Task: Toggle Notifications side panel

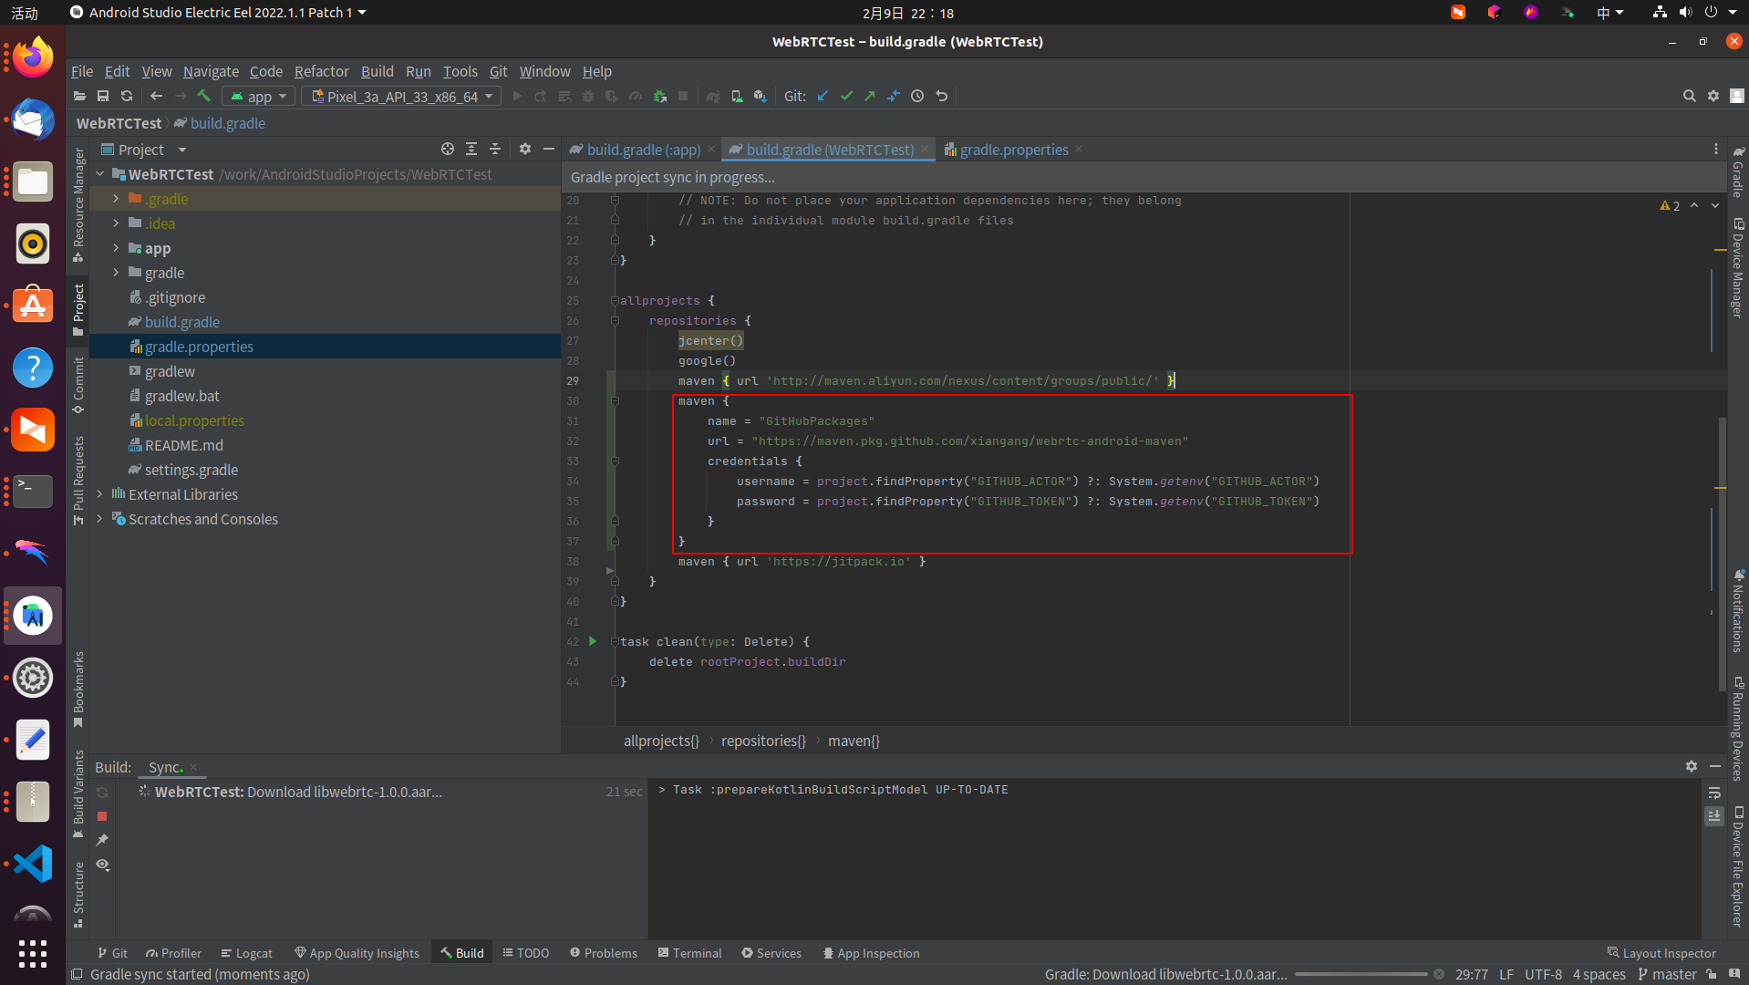Action: coord(1738,611)
